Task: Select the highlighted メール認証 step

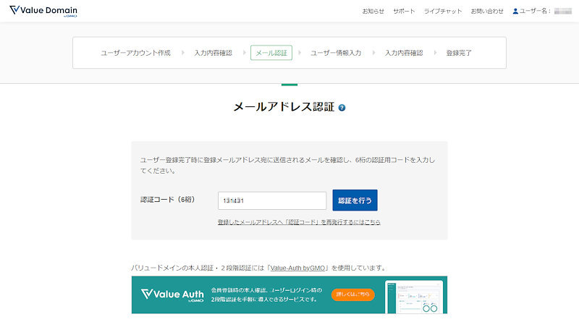Action: tap(271, 53)
